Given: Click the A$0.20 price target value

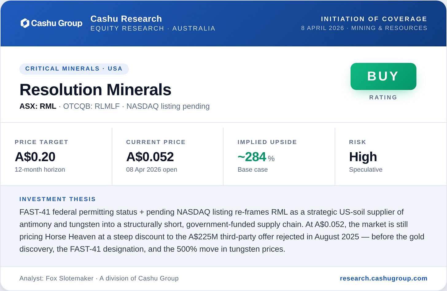Looking at the screenshot, I should [35, 157].
